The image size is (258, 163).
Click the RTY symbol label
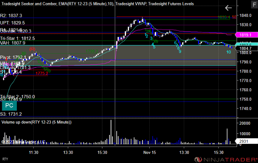(x=5, y=159)
